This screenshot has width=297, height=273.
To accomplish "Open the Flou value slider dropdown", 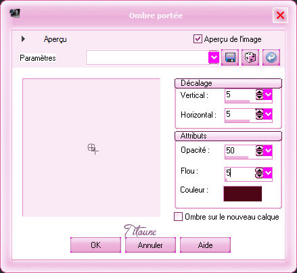I will 268,173.
